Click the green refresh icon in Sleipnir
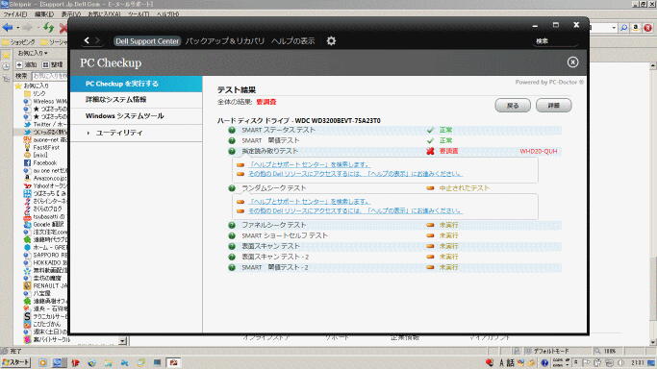 [x=48, y=28]
